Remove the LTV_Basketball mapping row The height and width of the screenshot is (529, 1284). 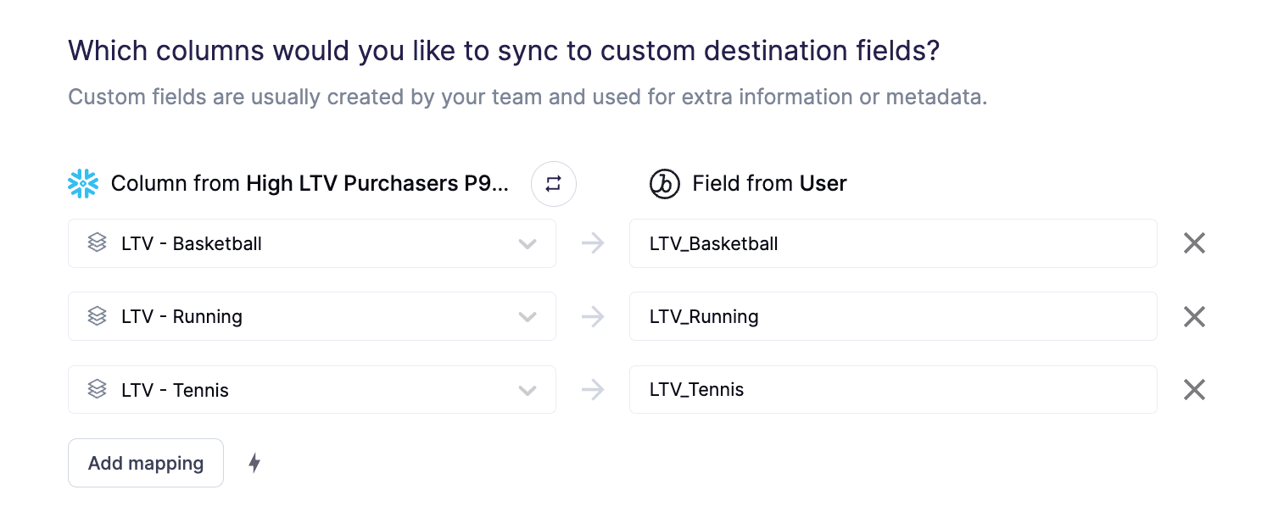coord(1194,243)
